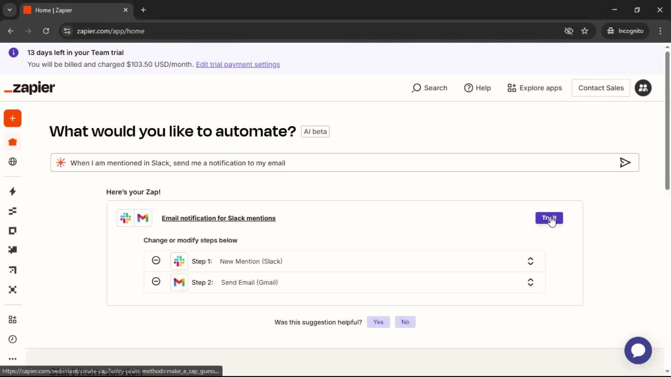Click the AI beta badge
Viewport: 671px width, 377px height.
pyautogui.click(x=315, y=132)
